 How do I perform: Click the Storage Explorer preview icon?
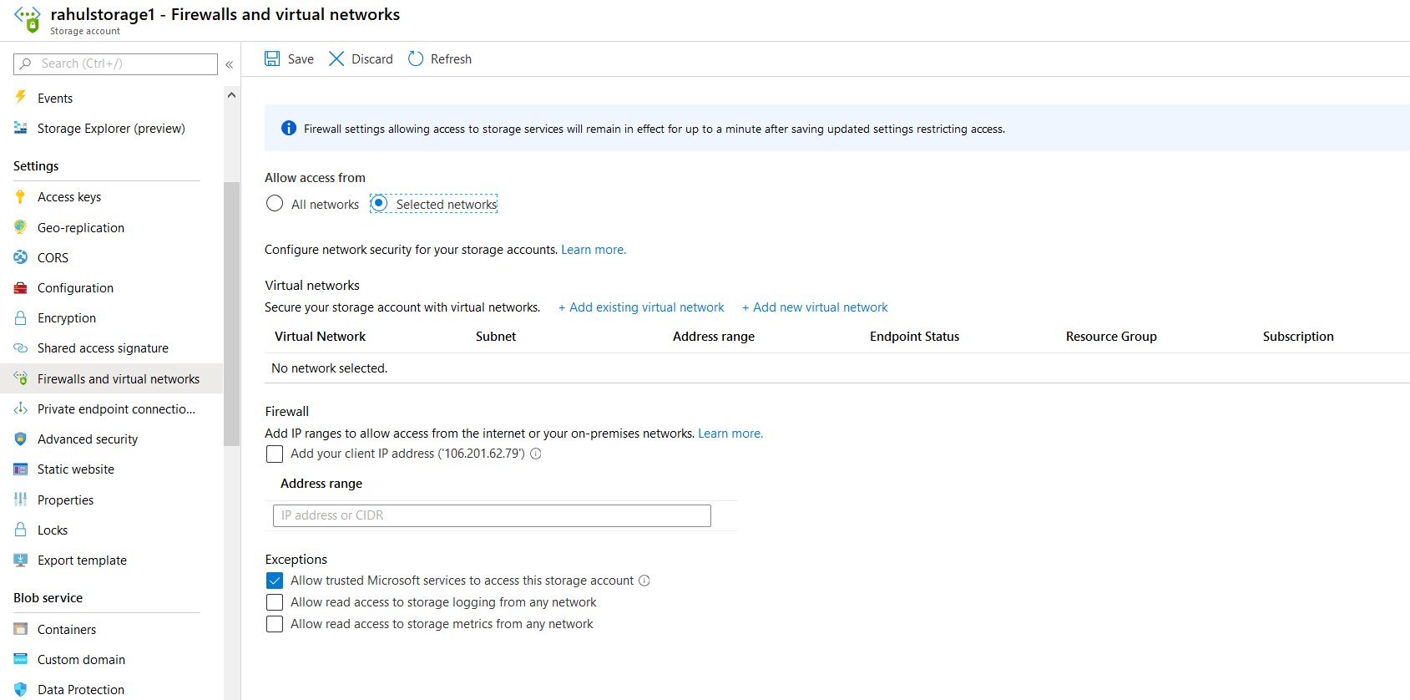pos(21,128)
